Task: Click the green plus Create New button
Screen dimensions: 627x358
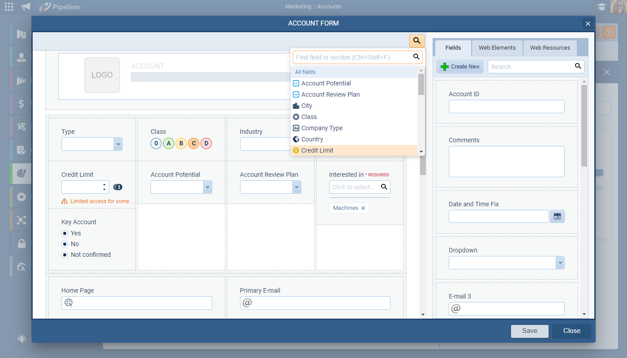Action: (x=460, y=67)
